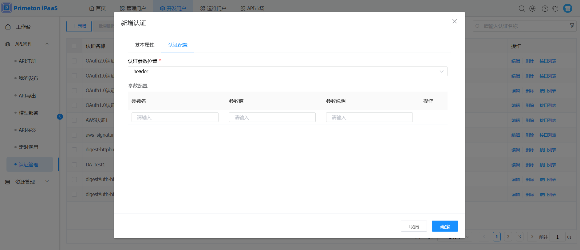Viewport: 580px width, 250px height.
Task: Click the 确定 confirm button
Action: (x=444, y=226)
